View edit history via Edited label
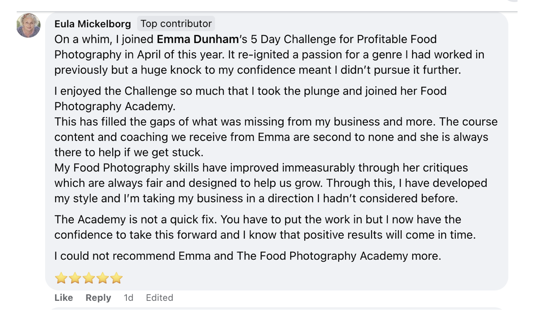Viewport: 538px width, 323px height. tap(159, 298)
